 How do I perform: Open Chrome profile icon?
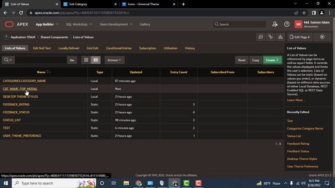(x=321, y=13)
